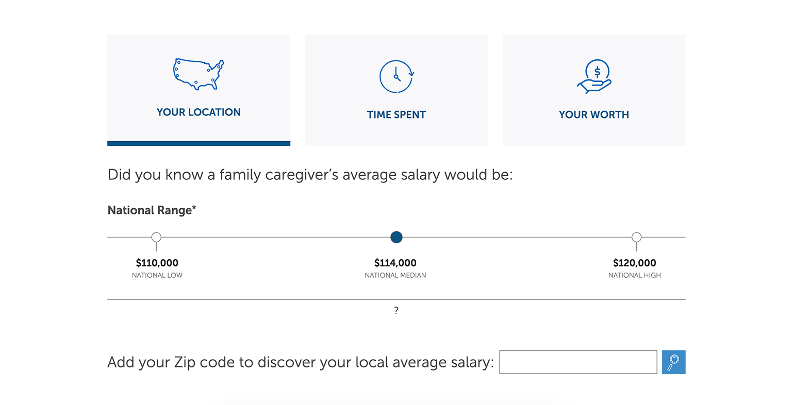Viewport: 792px width, 405px height.
Task: Open the Your Worth tab
Action: click(x=594, y=114)
